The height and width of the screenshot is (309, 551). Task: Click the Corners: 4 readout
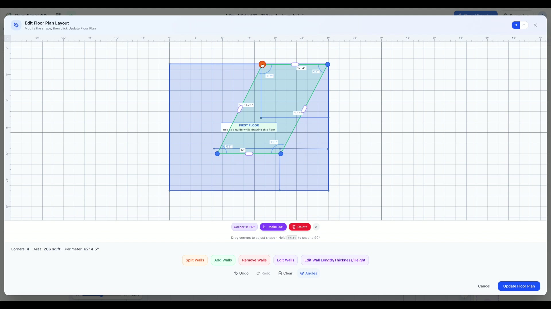pos(20,249)
